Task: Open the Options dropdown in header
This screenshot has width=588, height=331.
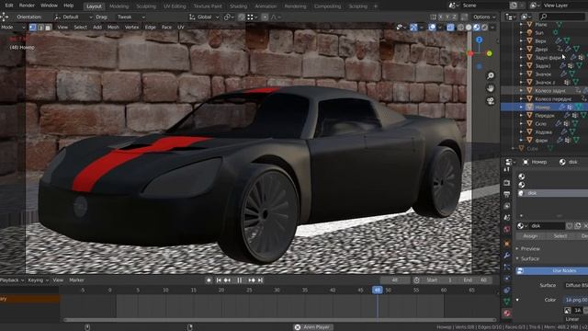Action: click(484, 17)
